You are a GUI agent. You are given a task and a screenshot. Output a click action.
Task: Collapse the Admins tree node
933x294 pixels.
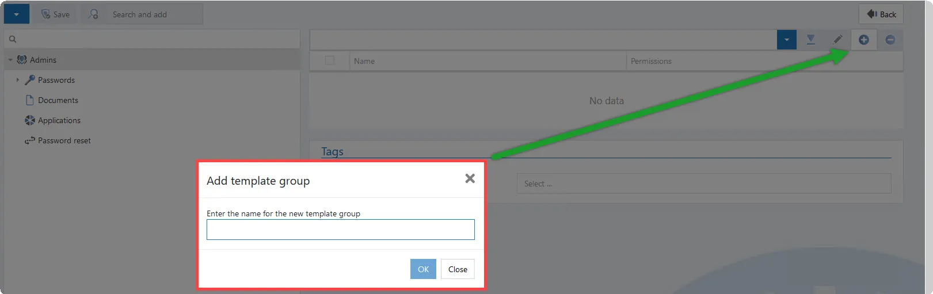[x=10, y=60]
